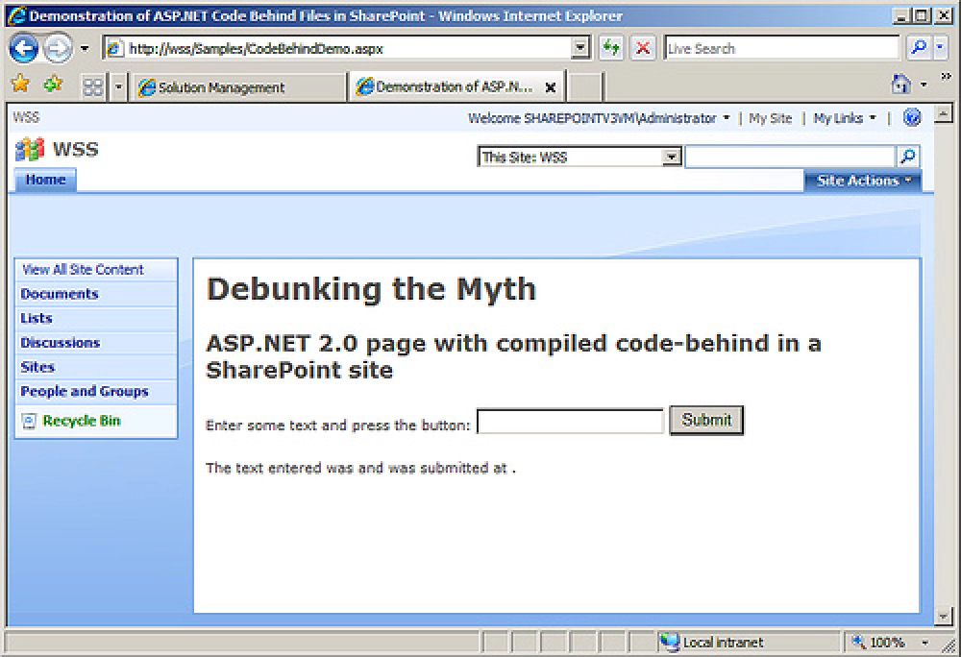Select the Home tab on the SharePoint site
This screenshot has width=961, height=657.
[x=44, y=180]
